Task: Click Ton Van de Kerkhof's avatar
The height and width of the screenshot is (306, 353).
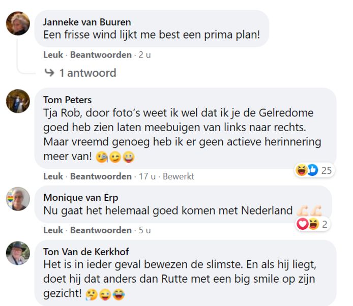Action: tap(18, 253)
